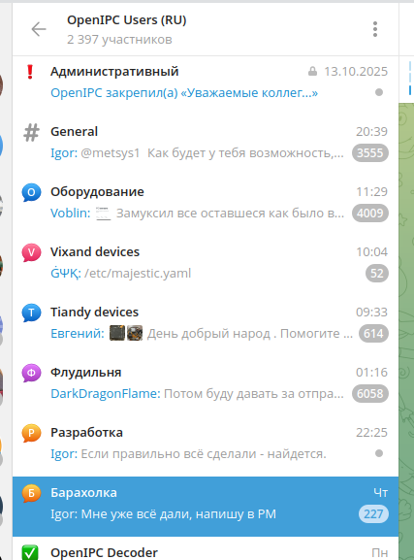The image size is (414, 560).
Task: Click the blue T Tiandy devices icon
Action: (31, 313)
